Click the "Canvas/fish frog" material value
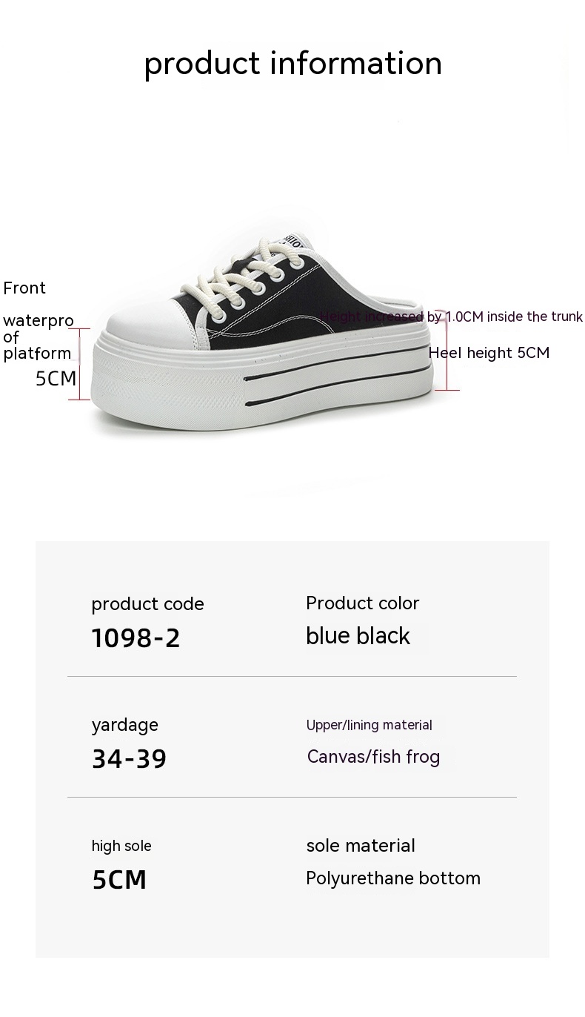Screen dimensions: 585x1017 [373, 757]
